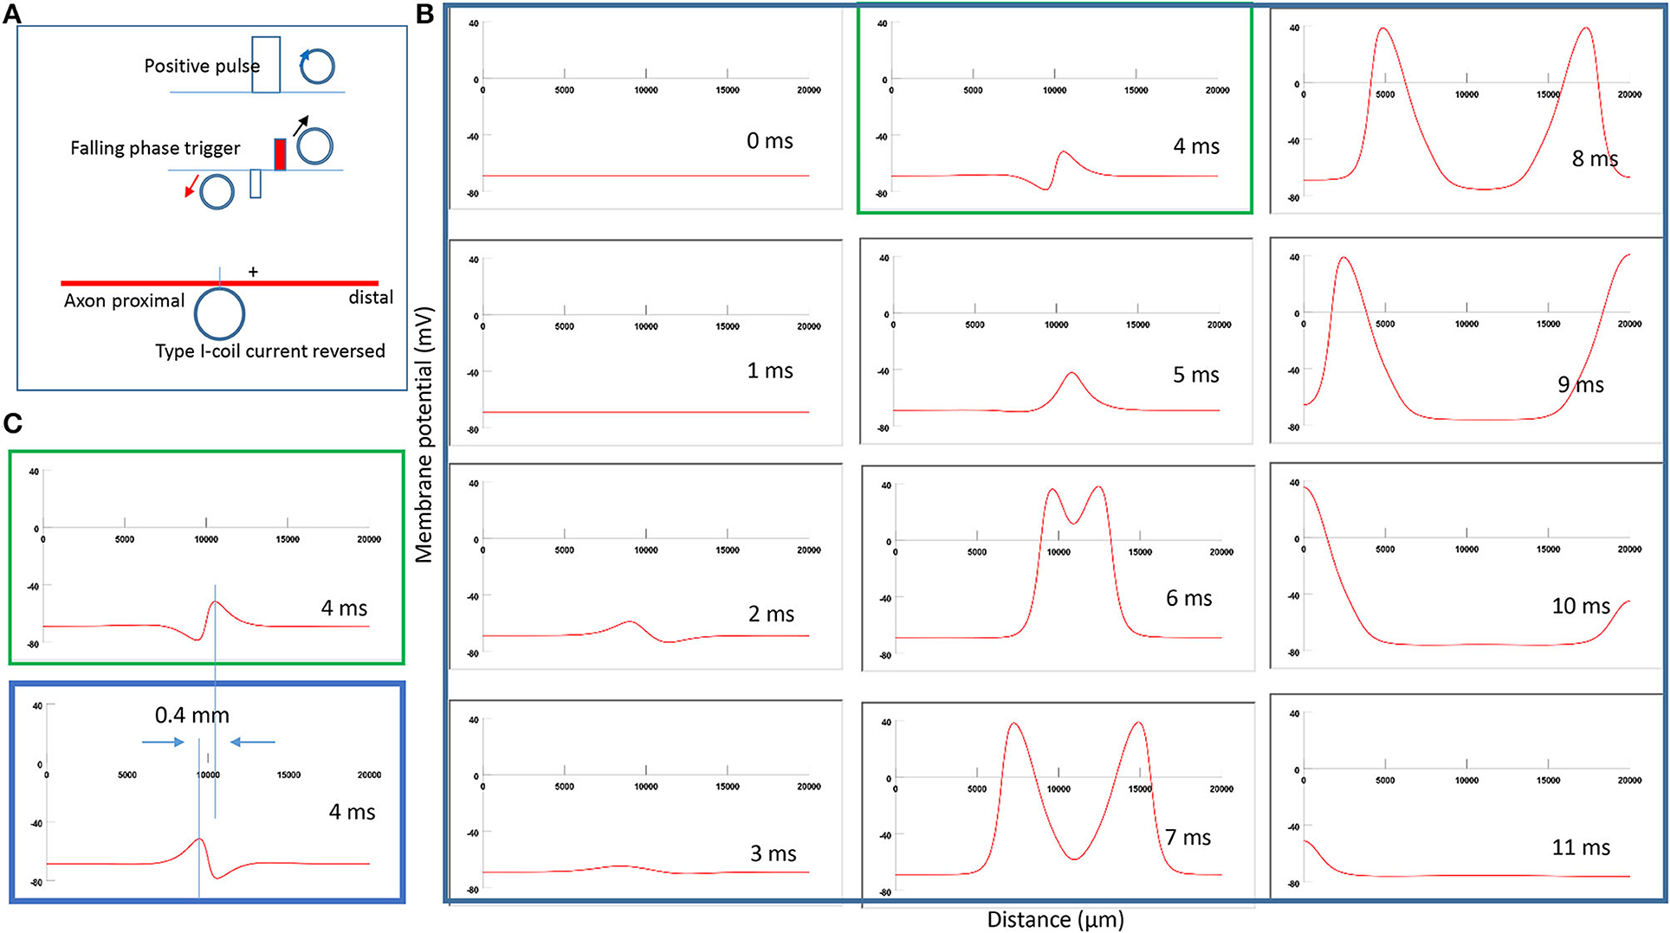Click the blue-boxed 4 ms plot in panel C
This screenshot has height=933, width=1670.
coord(206,793)
